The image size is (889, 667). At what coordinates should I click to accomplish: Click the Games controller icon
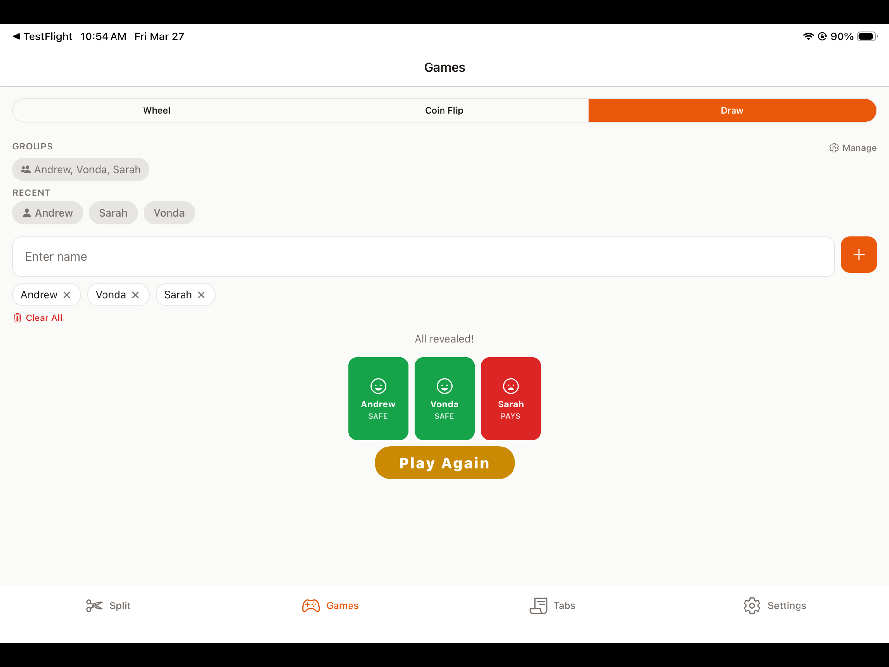[x=311, y=605]
